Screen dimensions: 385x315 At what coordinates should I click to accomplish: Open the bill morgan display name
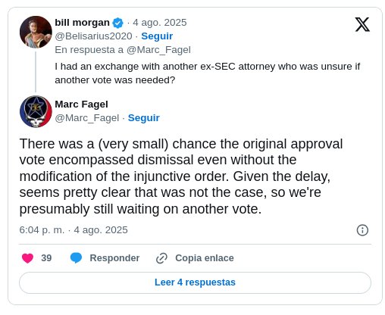(82, 23)
